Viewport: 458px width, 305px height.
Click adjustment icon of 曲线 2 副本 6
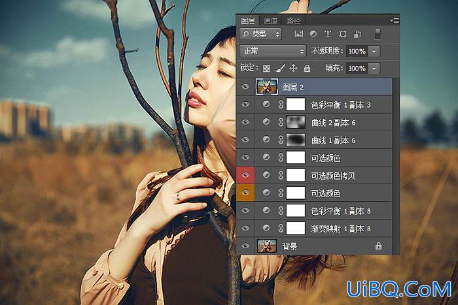pos(266,122)
